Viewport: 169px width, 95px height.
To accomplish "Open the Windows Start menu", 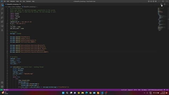I will (x=63, y=93).
